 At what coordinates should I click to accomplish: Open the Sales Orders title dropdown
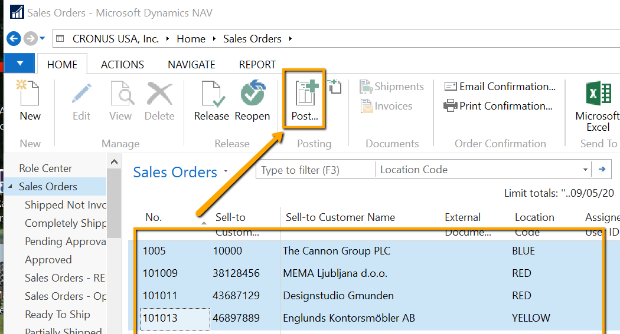[x=226, y=171]
